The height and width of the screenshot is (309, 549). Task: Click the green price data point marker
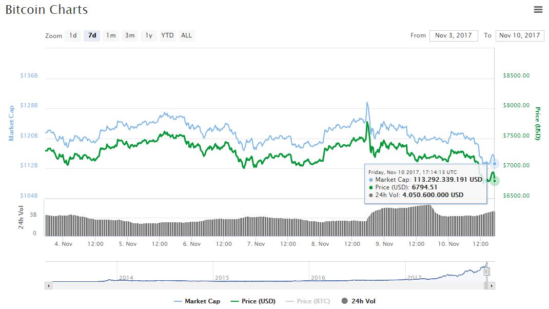pos(495,181)
